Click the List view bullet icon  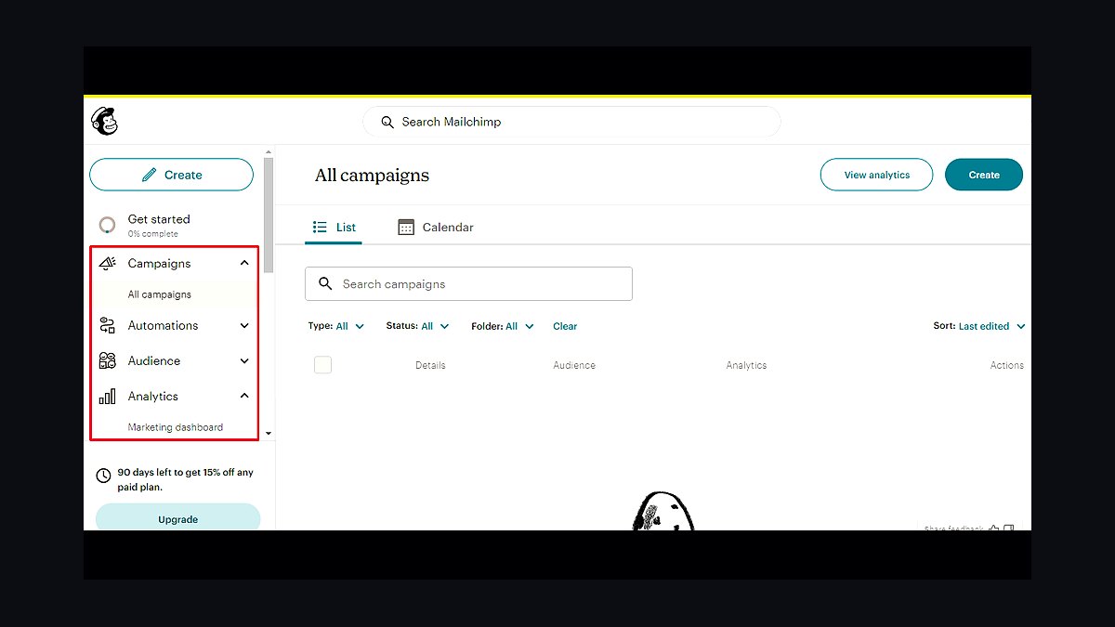pyautogui.click(x=321, y=227)
